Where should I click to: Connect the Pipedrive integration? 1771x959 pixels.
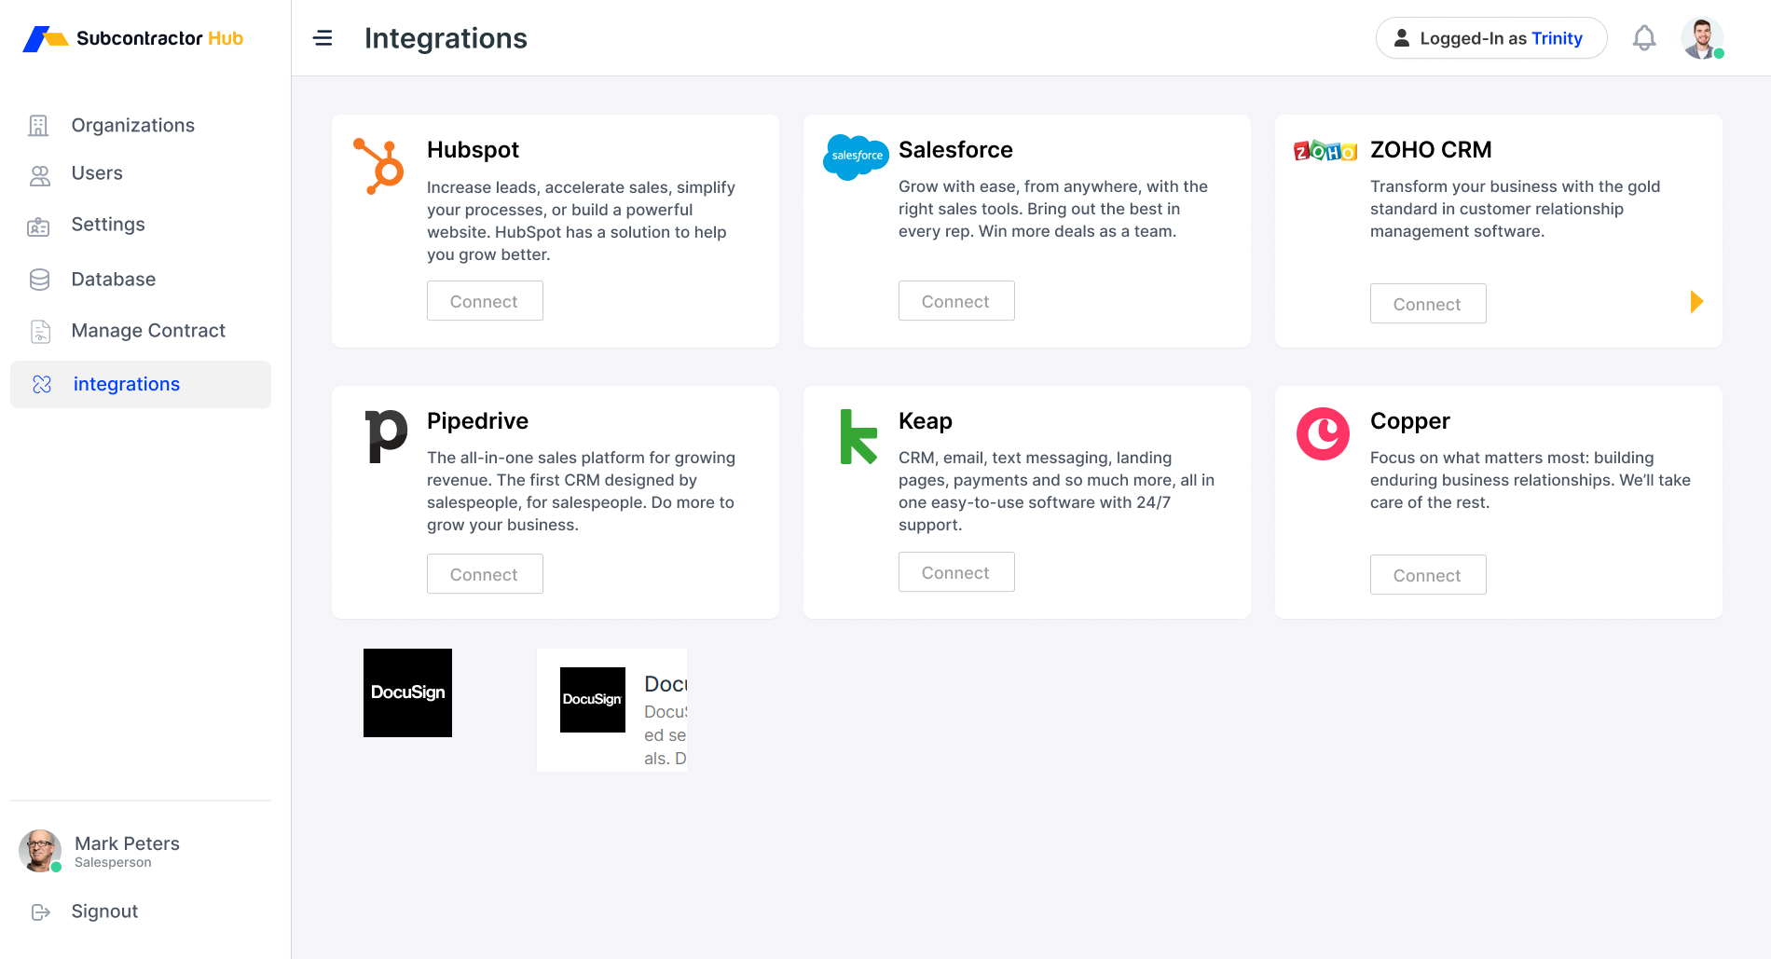[485, 574]
